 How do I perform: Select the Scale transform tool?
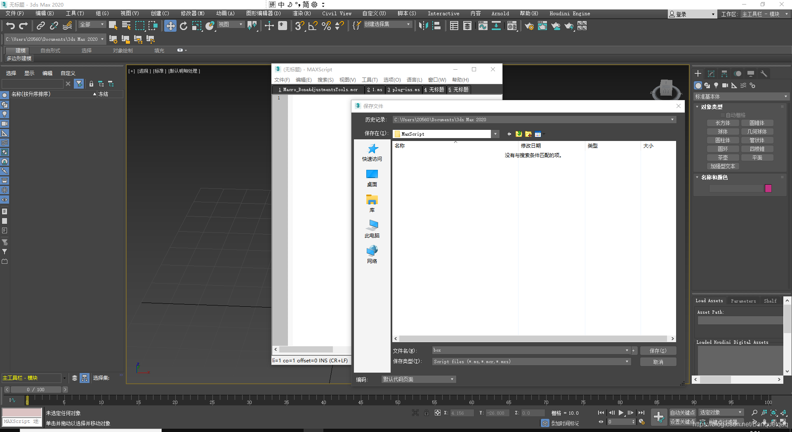click(197, 26)
